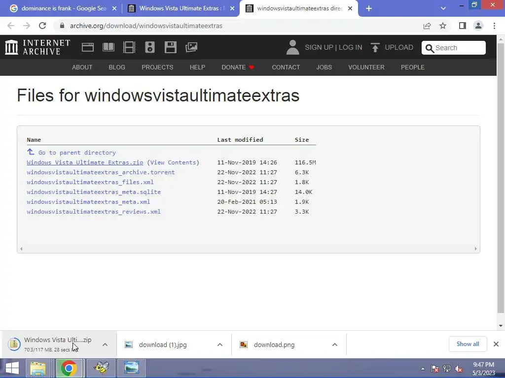The height and width of the screenshot is (378, 505).
Task: Bookmark this page with the star icon
Action: click(443, 26)
